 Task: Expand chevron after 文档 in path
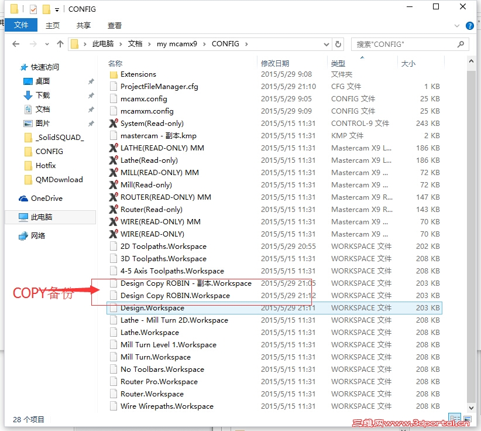coord(149,44)
